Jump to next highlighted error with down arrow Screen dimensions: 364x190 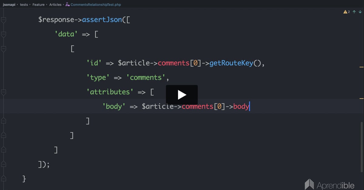[360, 12]
